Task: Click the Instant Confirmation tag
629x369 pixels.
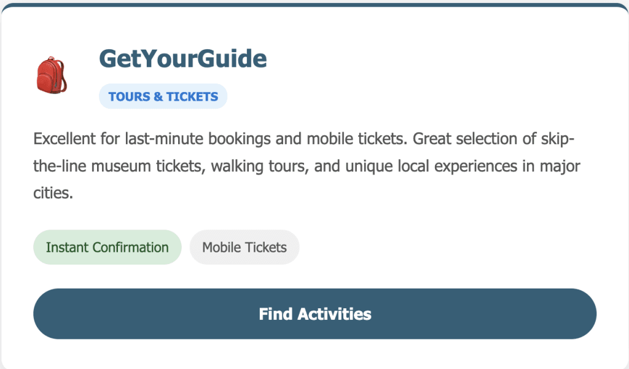Action: pos(107,247)
